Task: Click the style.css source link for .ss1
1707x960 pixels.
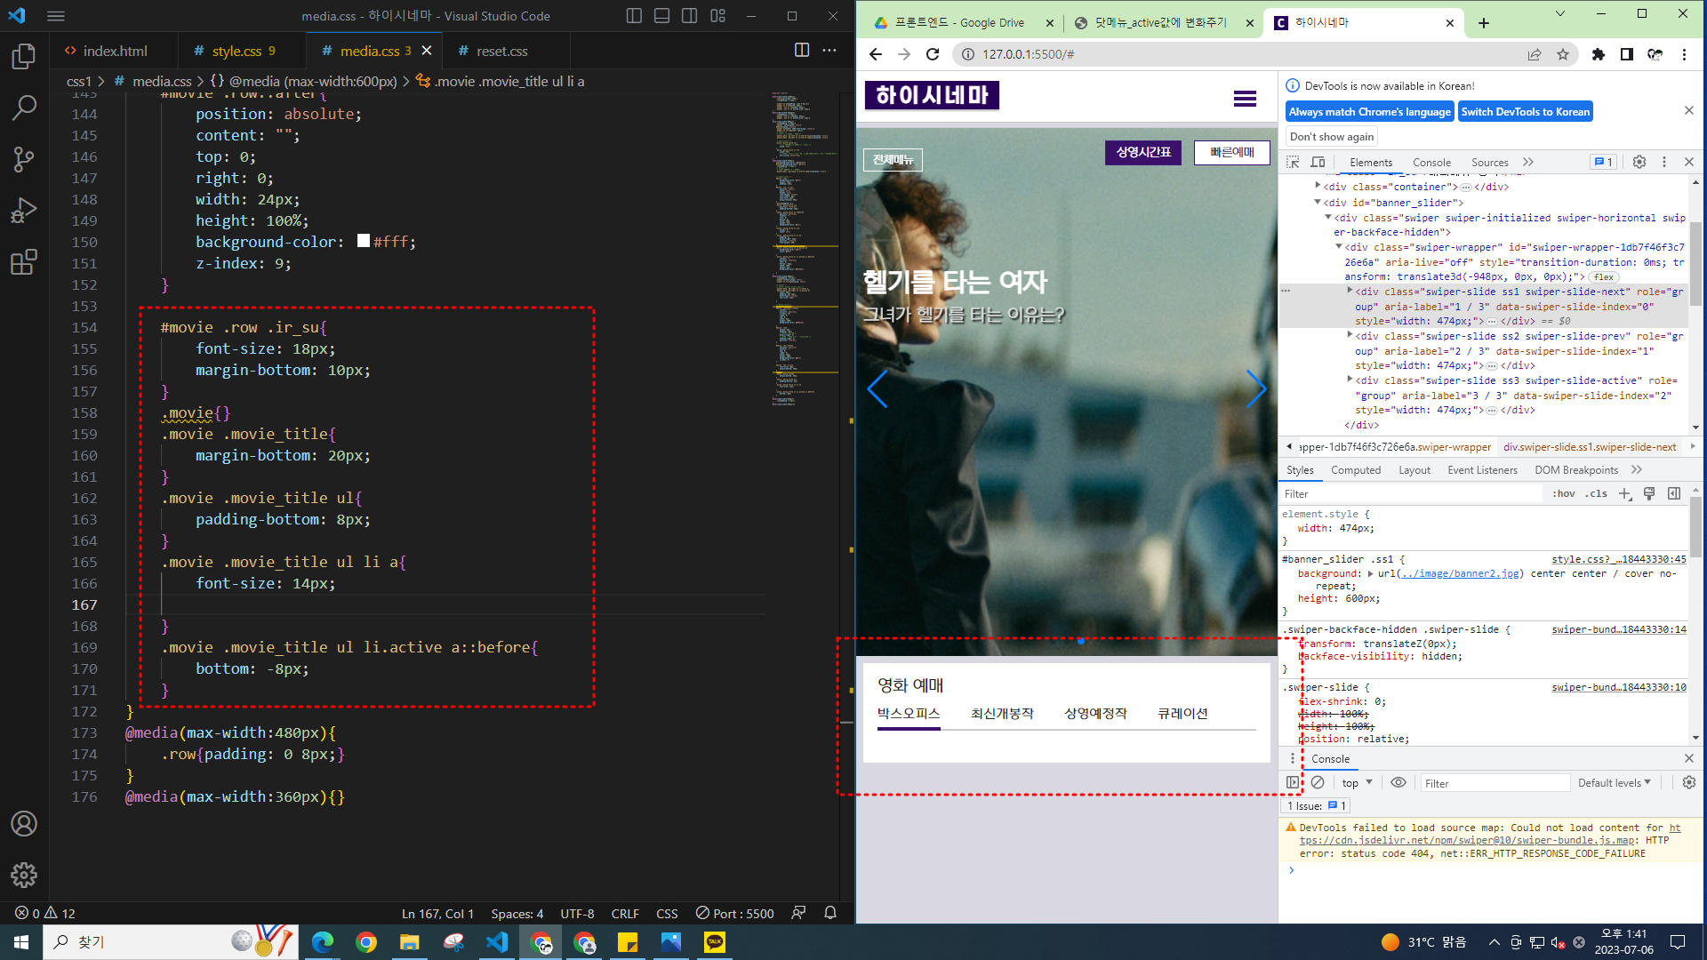Action: coord(1618,559)
